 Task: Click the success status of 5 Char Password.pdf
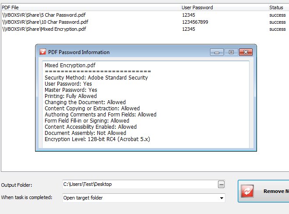(x=278, y=15)
